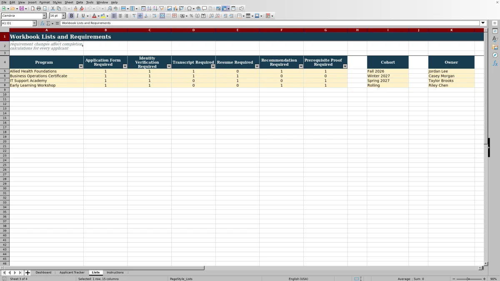The width and height of the screenshot is (500, 281).
Task: Switch to the Dashboard sheet tab
Action: (x=43, y=273)
